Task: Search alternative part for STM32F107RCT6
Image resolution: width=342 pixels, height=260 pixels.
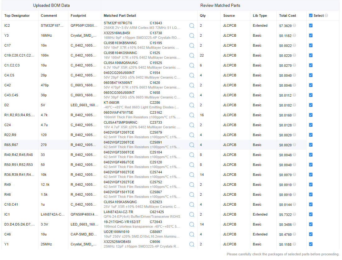Action: [x=192, y=26]
